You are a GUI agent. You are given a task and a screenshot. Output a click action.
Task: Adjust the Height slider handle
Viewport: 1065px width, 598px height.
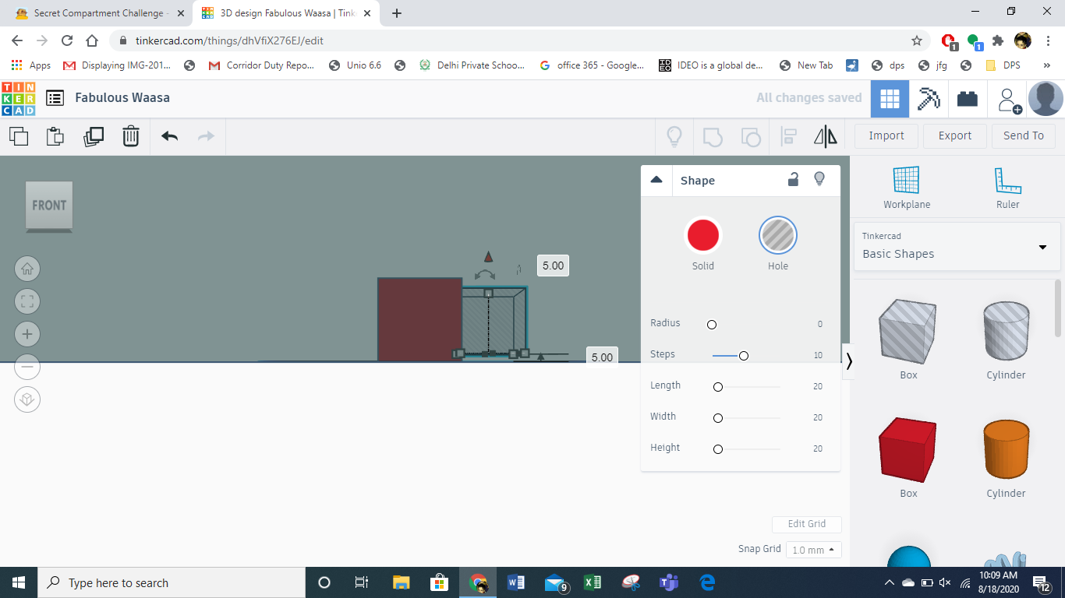click(718, 449)
